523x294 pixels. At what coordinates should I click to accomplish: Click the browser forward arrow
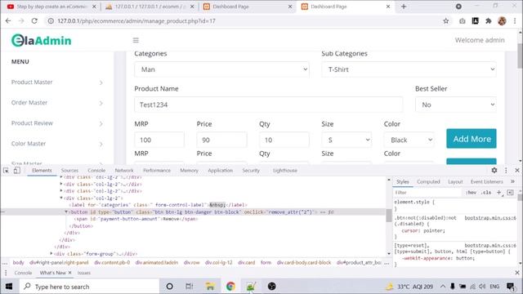pos(21,21)
